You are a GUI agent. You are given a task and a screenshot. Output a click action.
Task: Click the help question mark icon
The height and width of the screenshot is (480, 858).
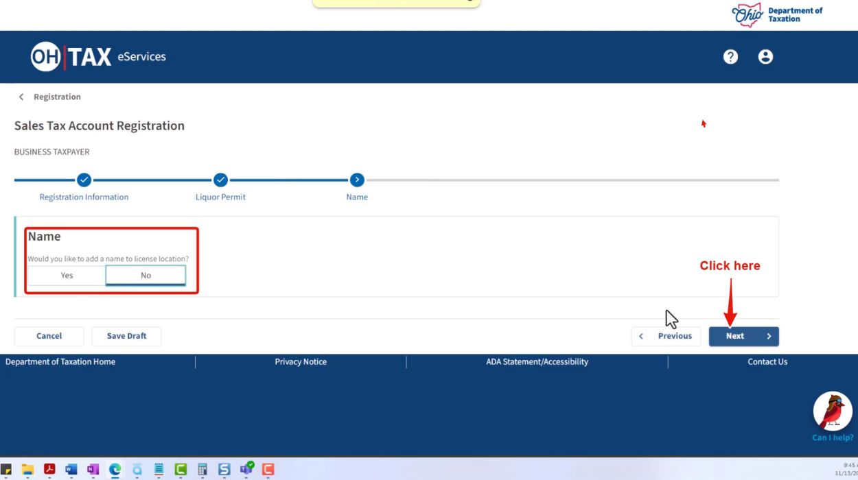coord(730,57)
